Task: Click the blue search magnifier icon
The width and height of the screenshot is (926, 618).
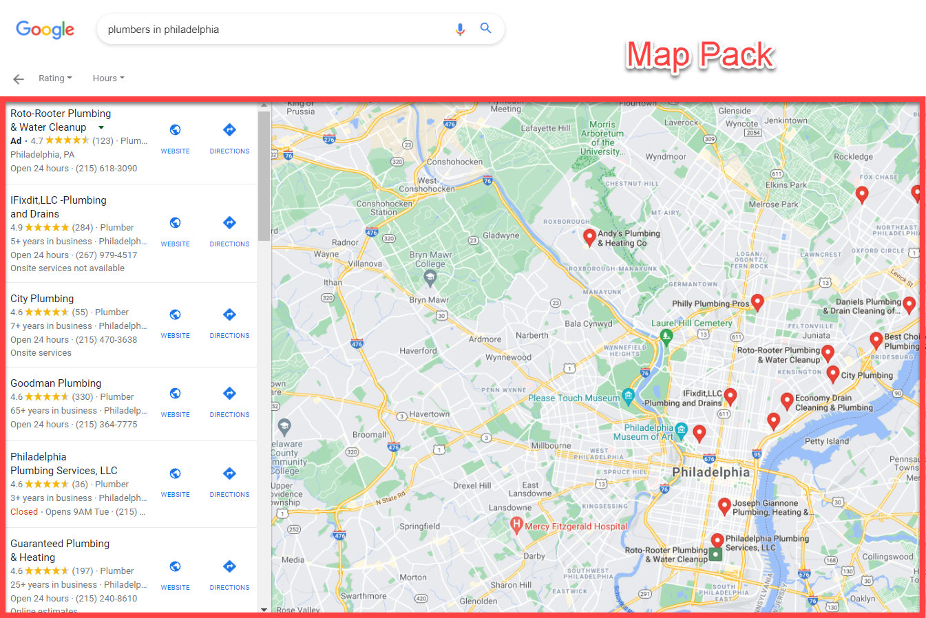Action: point(485,28)
